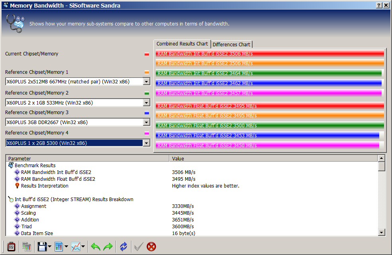Click the stethoscope module icon in header
392x255 pixels.
(16, 23)
